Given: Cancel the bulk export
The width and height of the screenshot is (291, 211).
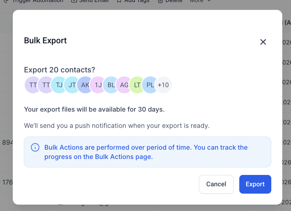Looking at the screenshot, I should pos(216,184).
